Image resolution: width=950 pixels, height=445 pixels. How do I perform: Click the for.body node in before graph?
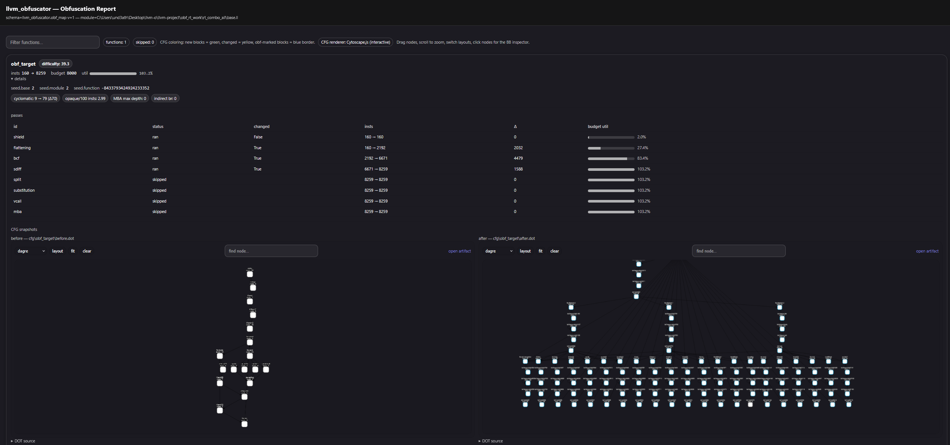tap(220, 356)
